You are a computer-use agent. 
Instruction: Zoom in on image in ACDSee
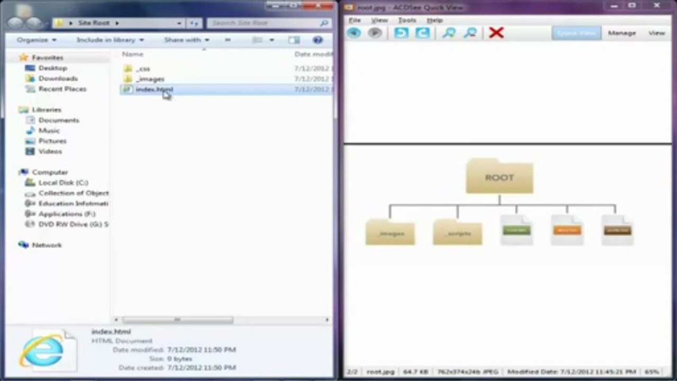pos(449,33)
